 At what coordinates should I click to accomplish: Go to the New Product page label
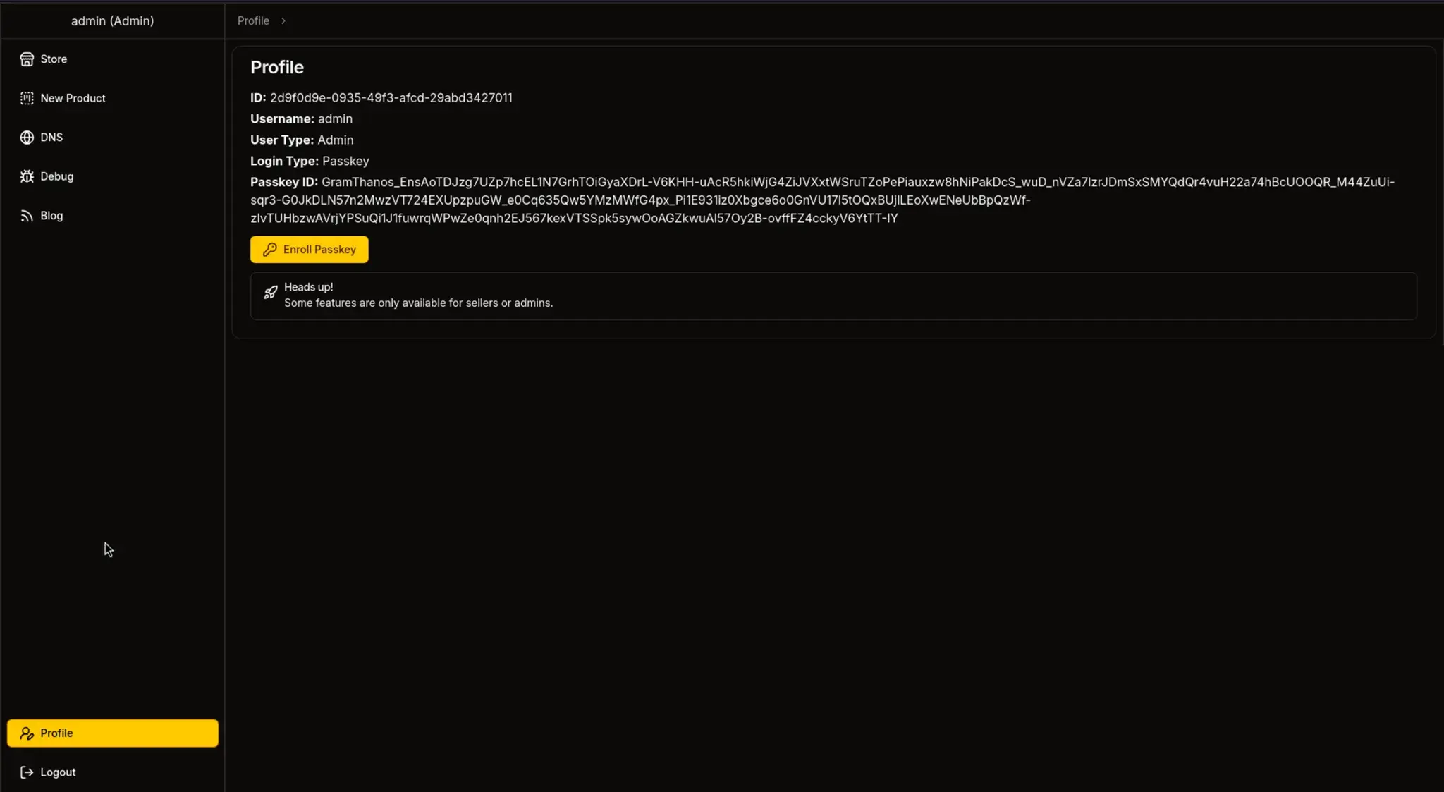coord(73,98)
